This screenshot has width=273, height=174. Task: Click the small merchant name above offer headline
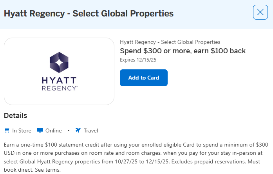tap(170, 42)
